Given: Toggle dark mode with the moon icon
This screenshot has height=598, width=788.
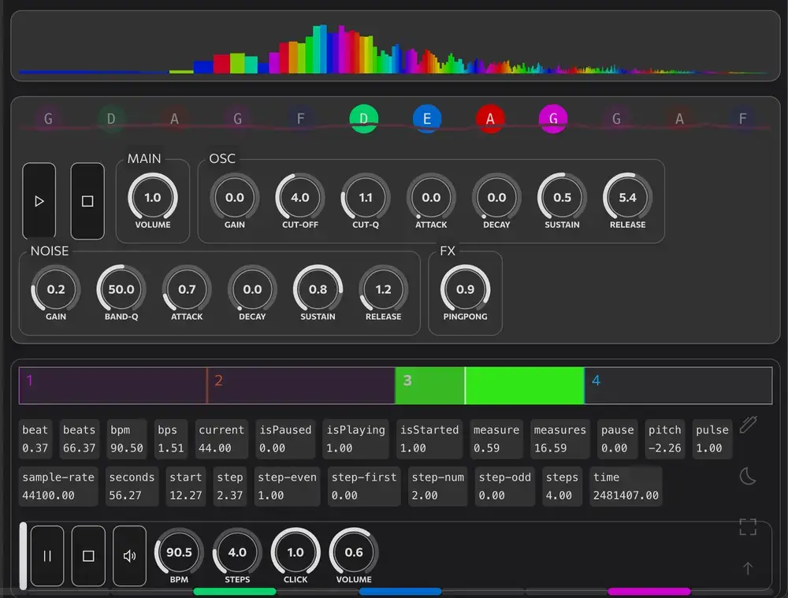Looking at the screenshot, I should [x=747, y=474].
